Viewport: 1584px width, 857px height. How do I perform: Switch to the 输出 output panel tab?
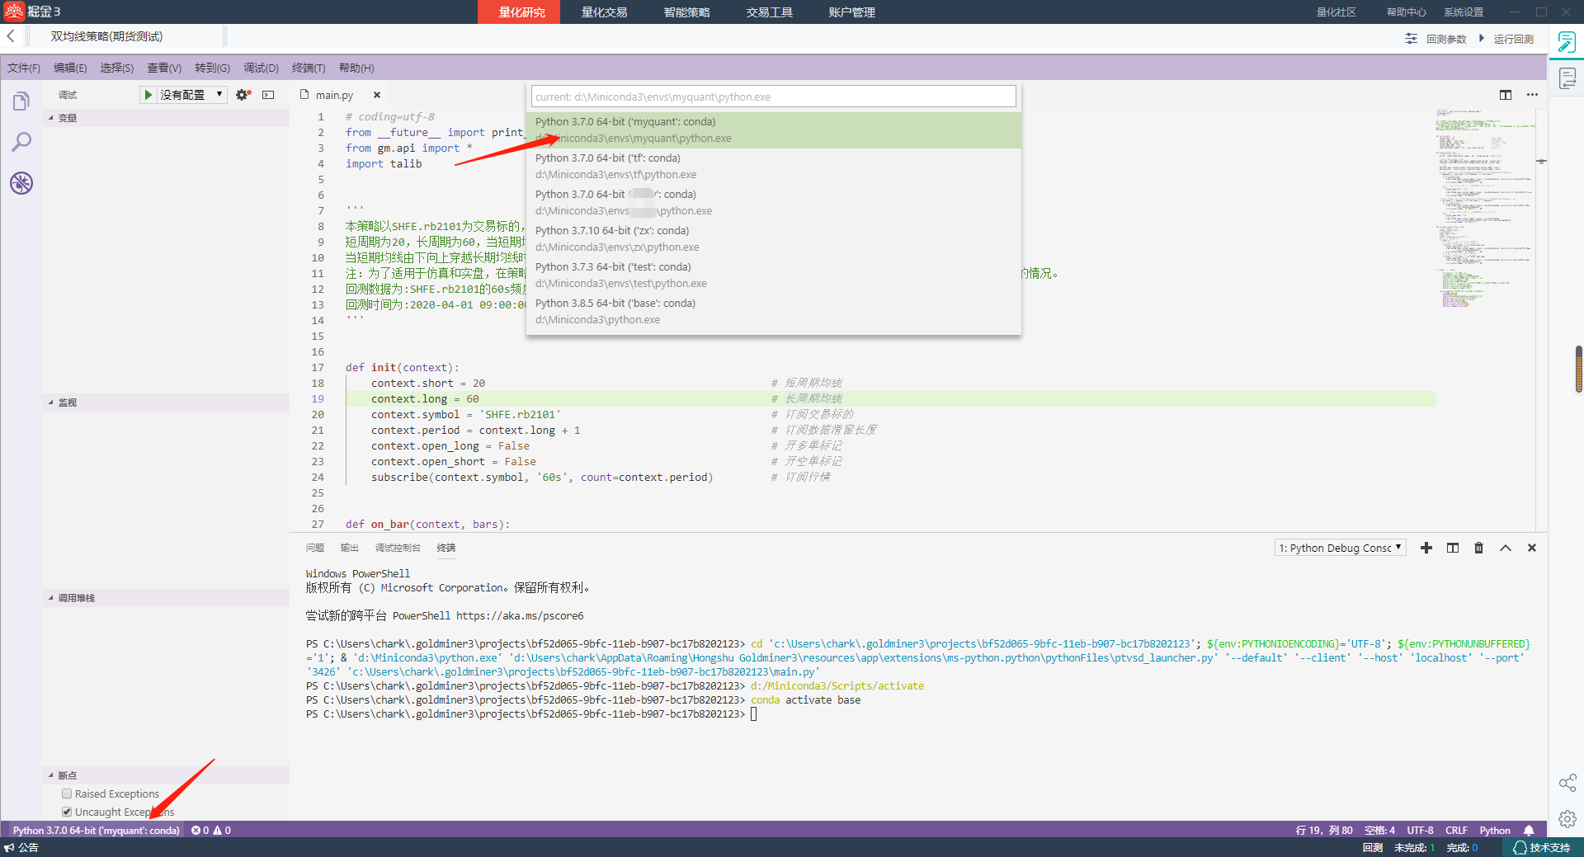click(x=350, y=548)
